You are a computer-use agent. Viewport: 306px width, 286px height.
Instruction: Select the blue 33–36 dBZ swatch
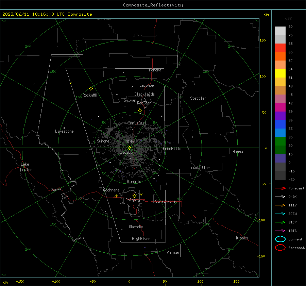tap(280, 124)
